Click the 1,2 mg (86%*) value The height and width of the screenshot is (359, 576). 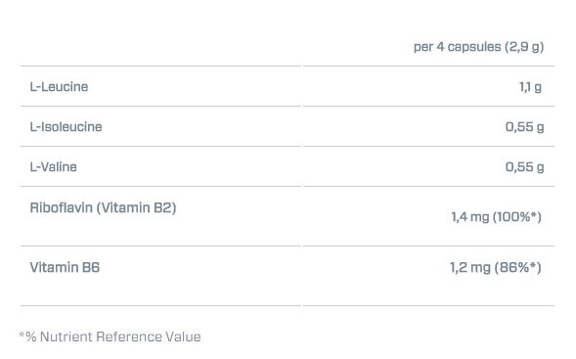[x=496, y=267]
